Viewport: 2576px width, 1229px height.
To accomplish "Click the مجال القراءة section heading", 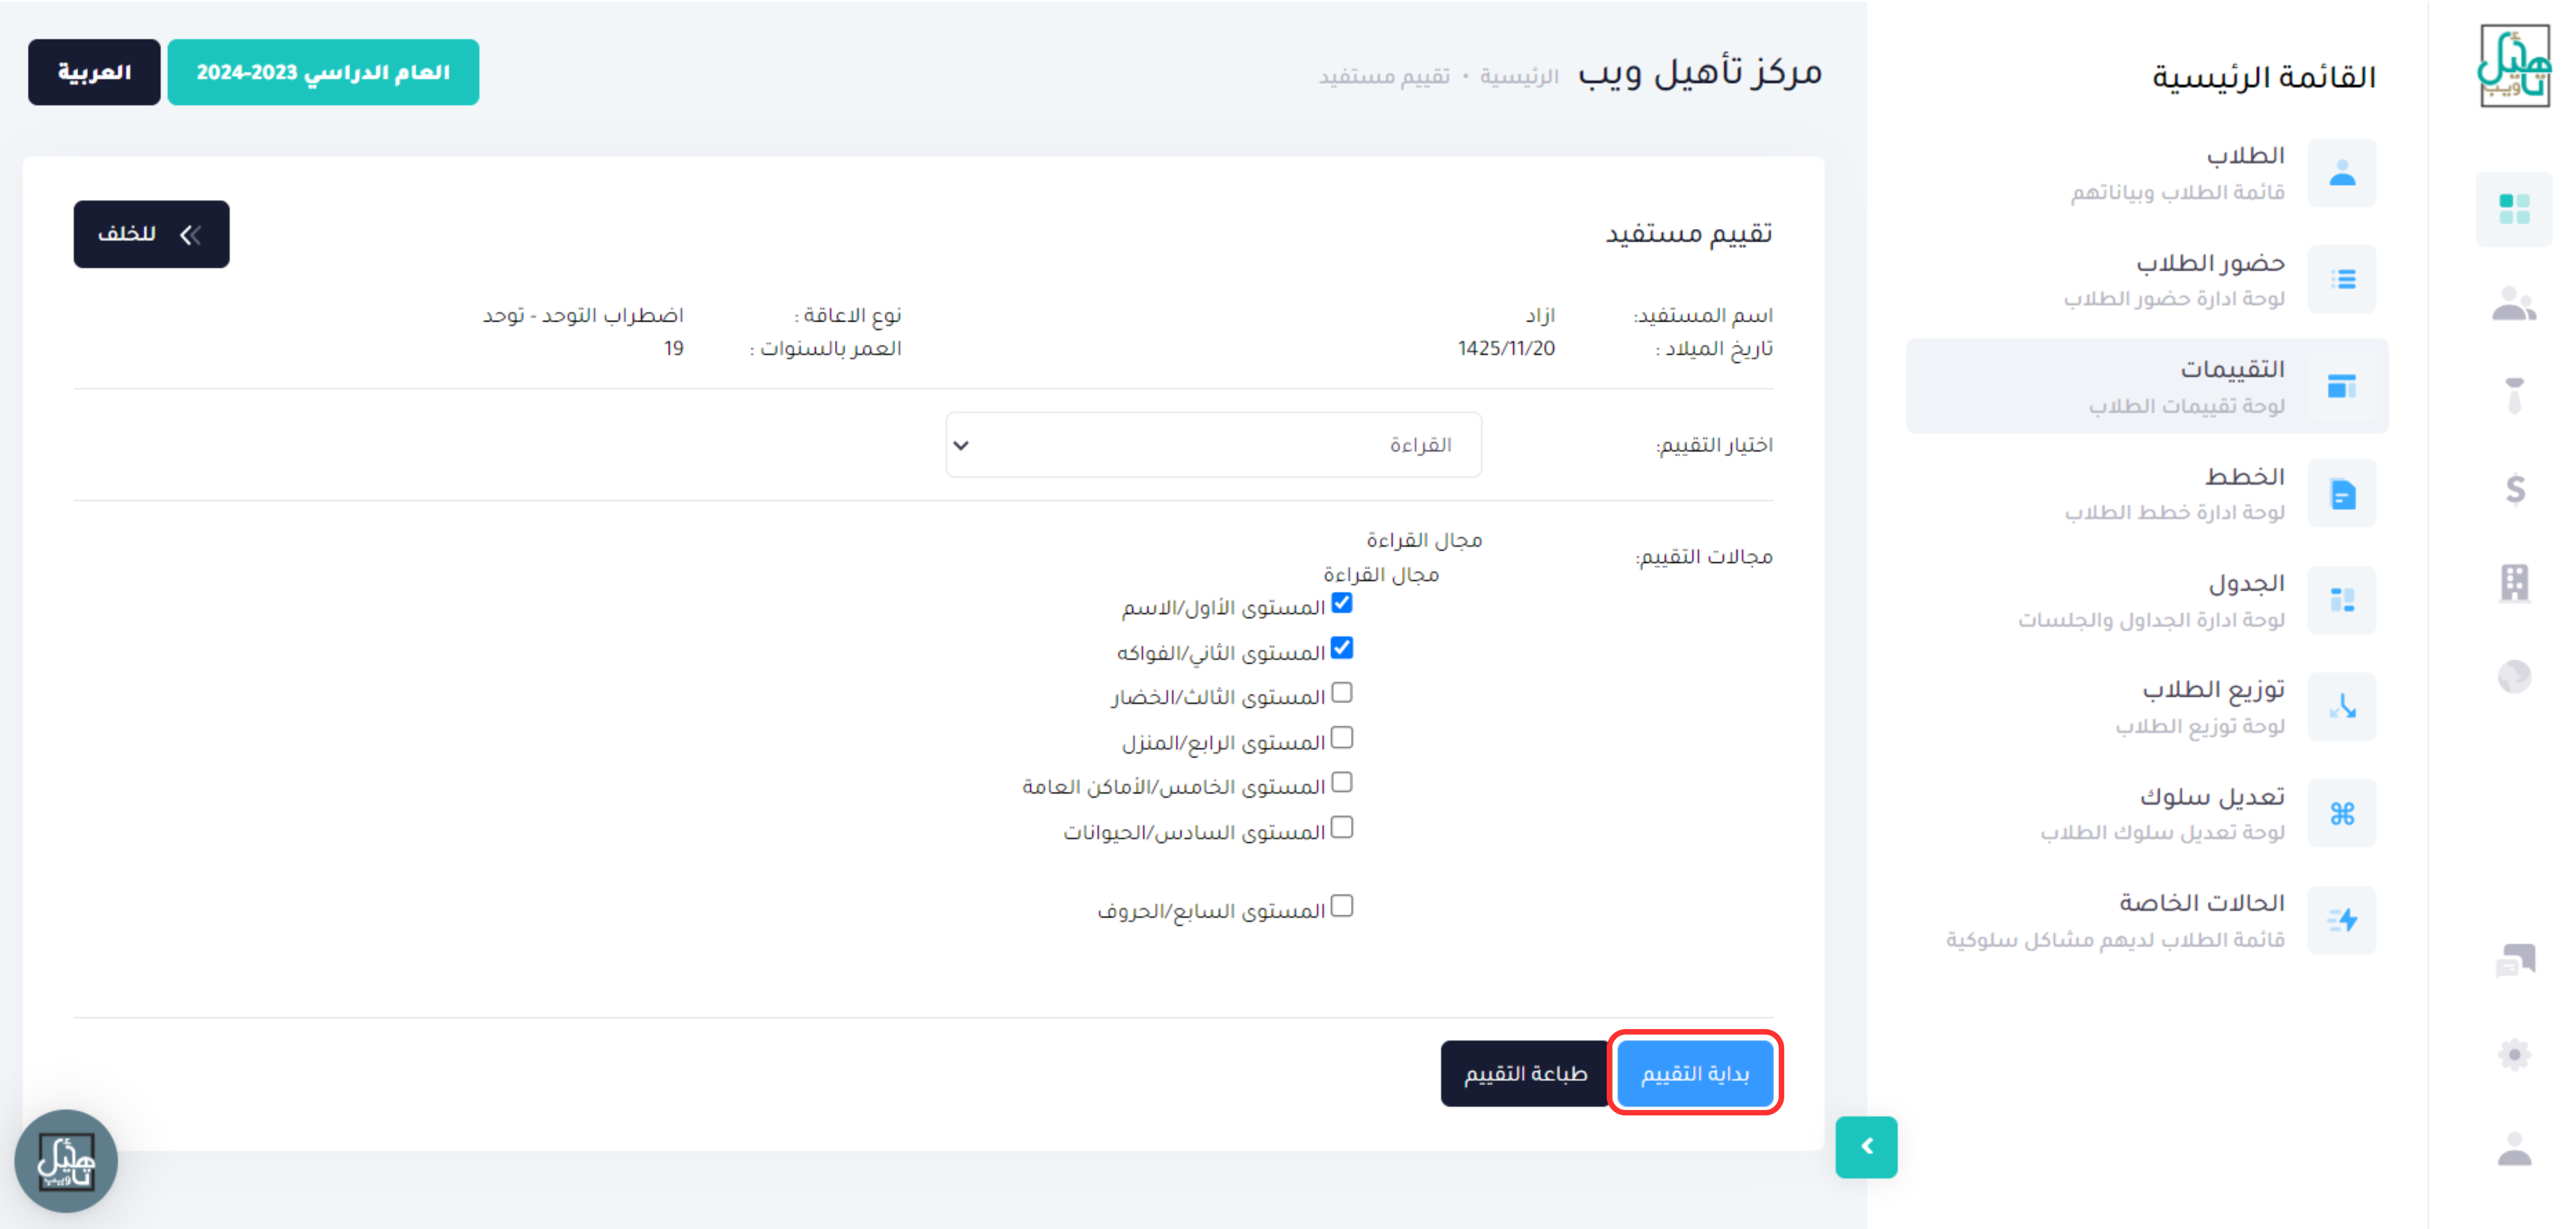I will pyautogui.click(x=1424, y=540).
